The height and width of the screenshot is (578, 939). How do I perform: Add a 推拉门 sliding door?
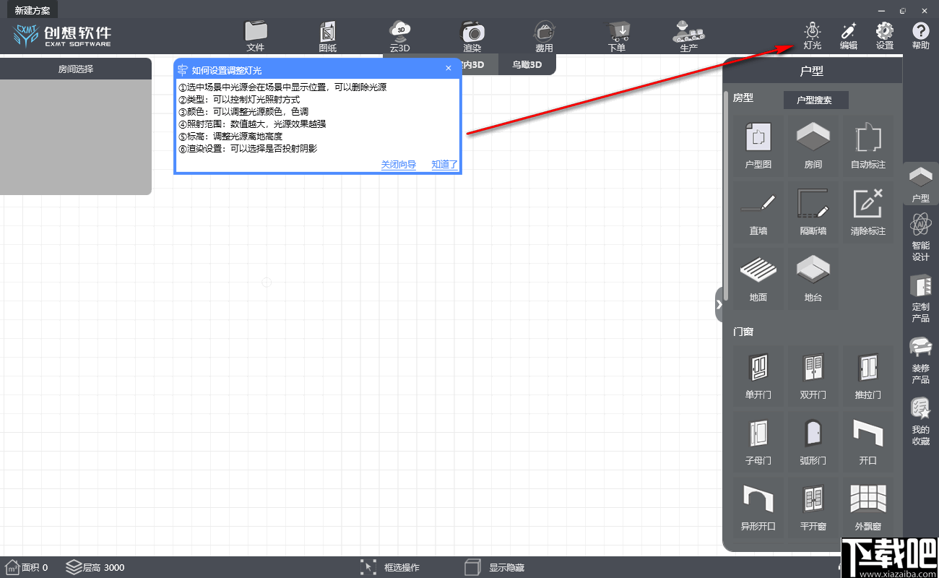pyautogui.click(x=868, y=376)
